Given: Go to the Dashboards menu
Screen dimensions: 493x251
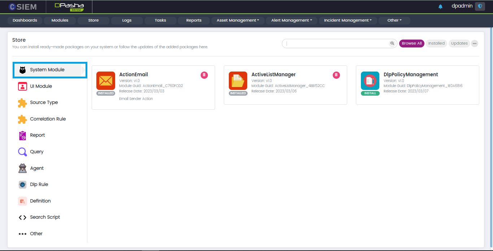Looking at the screenshot, I should pyautogui.click(x=25, y=20).
